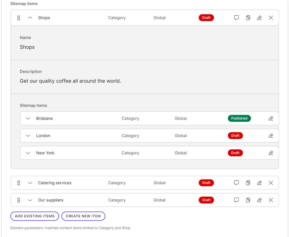Open comments for Catering services

pyautogui.click(x=236, y=183)
